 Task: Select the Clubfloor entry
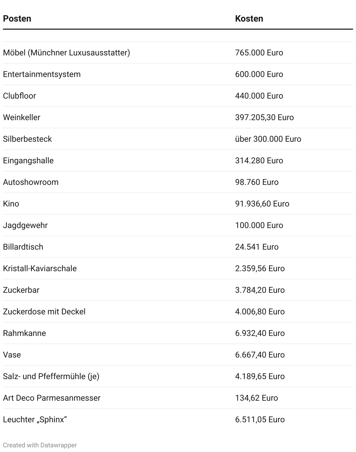(20, 96)
